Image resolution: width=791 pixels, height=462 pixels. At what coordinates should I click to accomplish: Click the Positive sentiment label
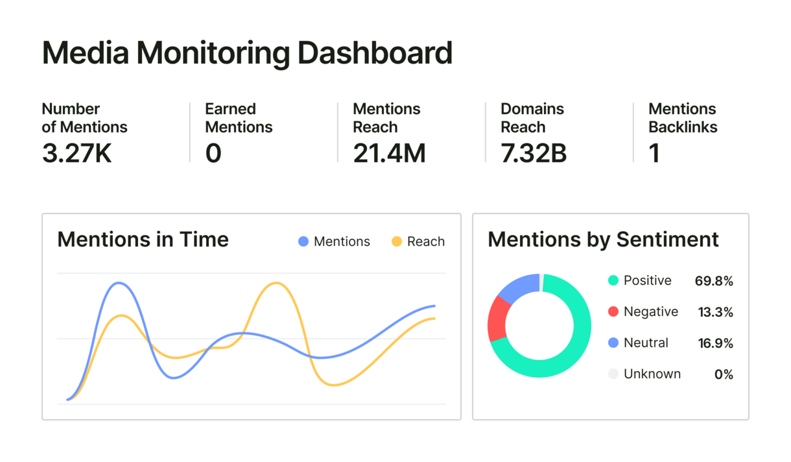[x=647, y=280]
